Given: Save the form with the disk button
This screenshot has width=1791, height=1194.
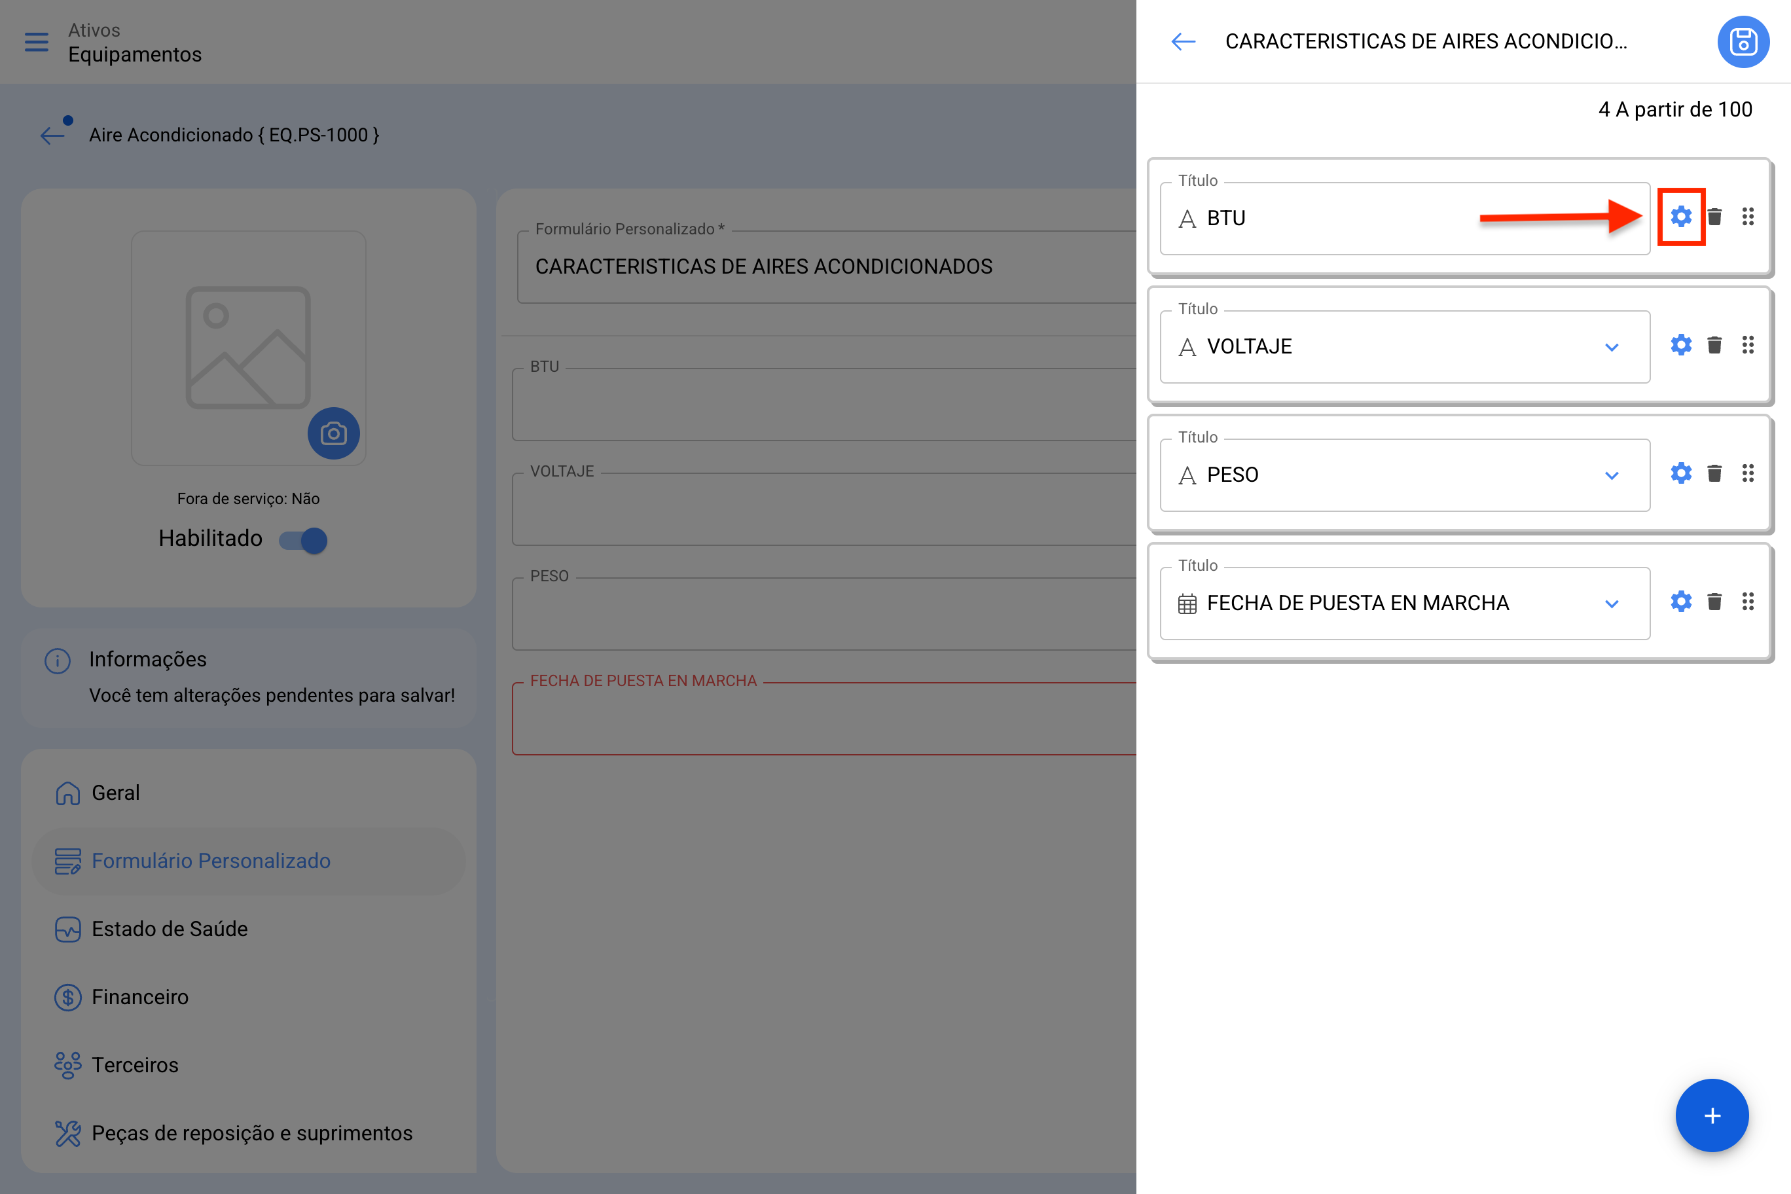Looking at the screenshot, I should click(x=1743, y=42).
